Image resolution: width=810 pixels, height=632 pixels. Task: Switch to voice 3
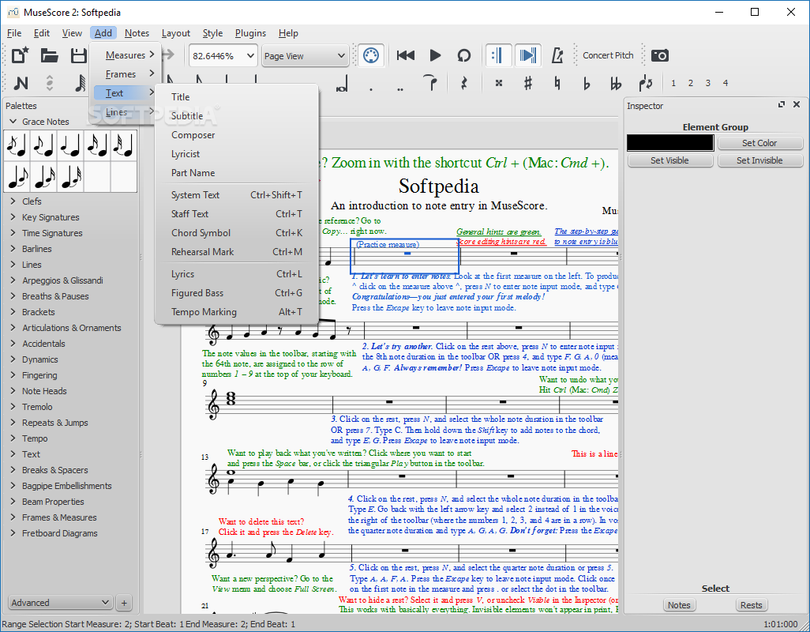click(707, 83)
